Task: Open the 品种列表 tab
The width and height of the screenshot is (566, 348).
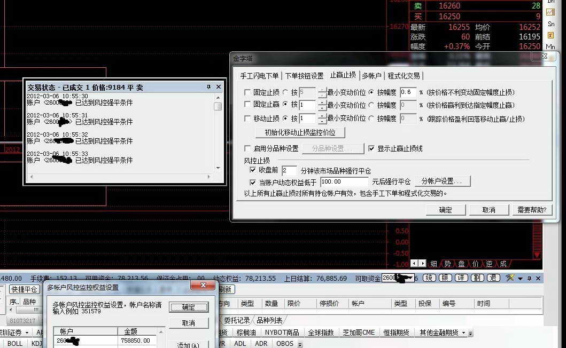Action: (269, 320)
